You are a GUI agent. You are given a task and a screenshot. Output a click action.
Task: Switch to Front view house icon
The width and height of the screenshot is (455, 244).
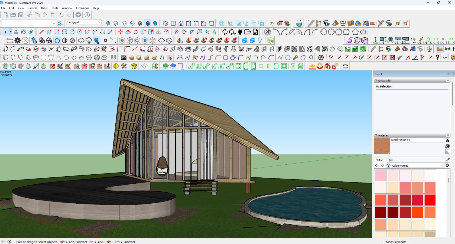point(181,23)
